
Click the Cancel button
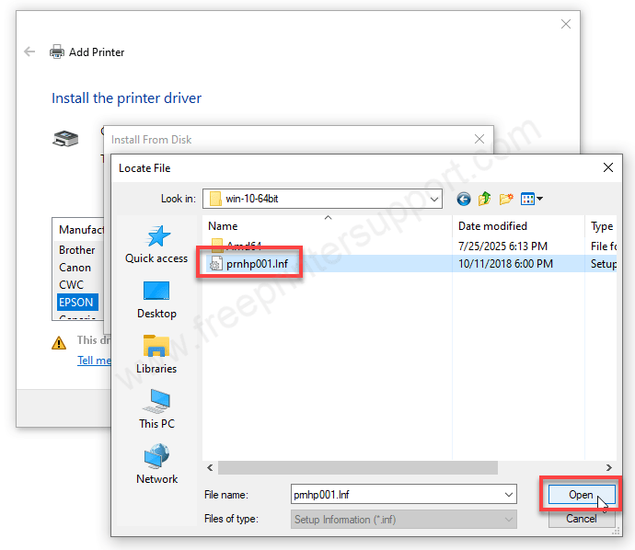point(581,519)
